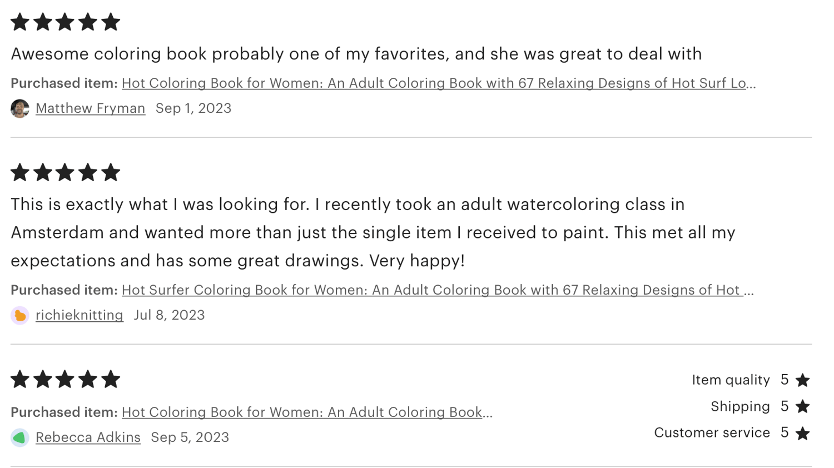Click richieknitting's orange avatar icon
The width and height of the screenshot is (834, 468).
(x=20, y=315)
